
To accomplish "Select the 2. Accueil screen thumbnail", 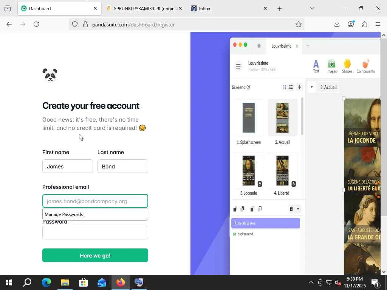I will (x=283, y=118).
